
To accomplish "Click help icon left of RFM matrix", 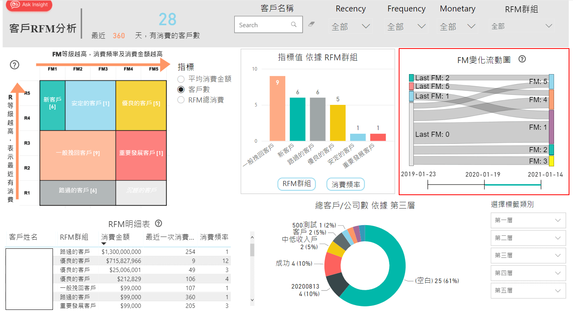I will (x=15, y=65).
